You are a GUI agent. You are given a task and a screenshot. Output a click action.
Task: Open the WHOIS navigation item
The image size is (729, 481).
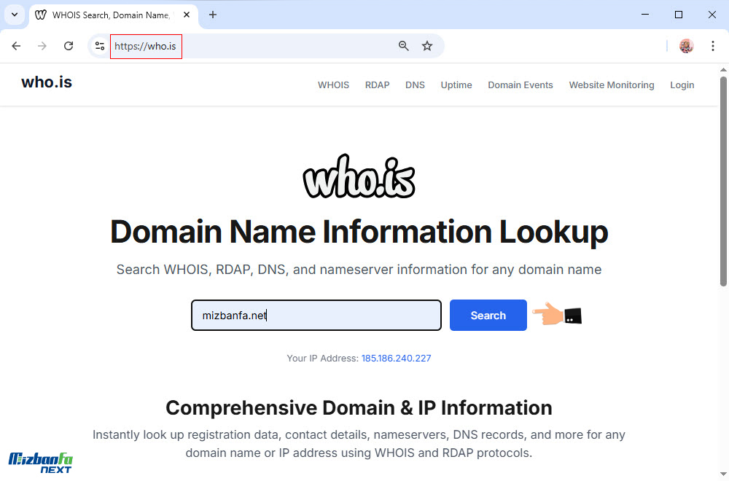click(333, 85)
